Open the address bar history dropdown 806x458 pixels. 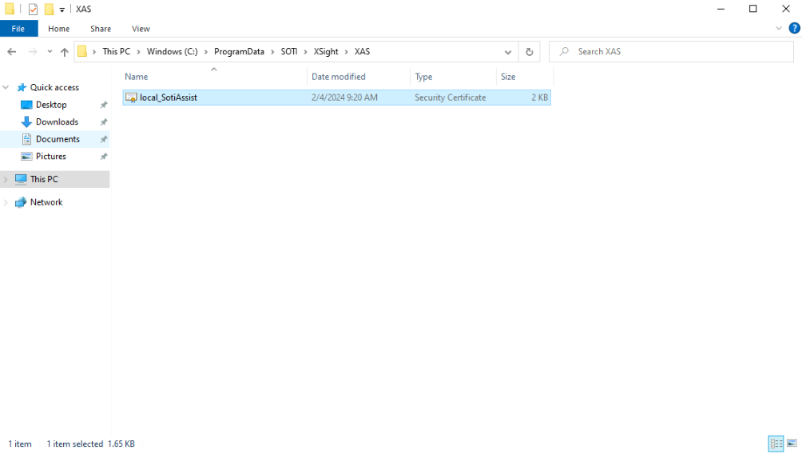pyautogui.click(x=508, y=52)
